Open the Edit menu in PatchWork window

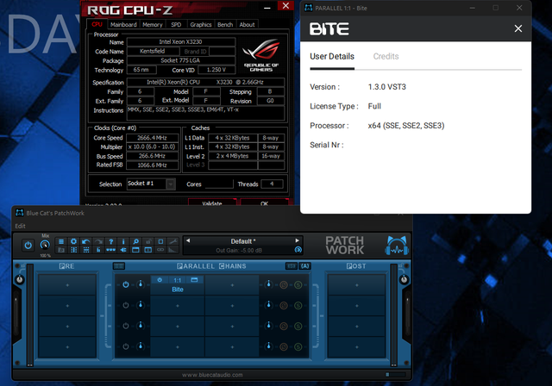tap(20, 226)
